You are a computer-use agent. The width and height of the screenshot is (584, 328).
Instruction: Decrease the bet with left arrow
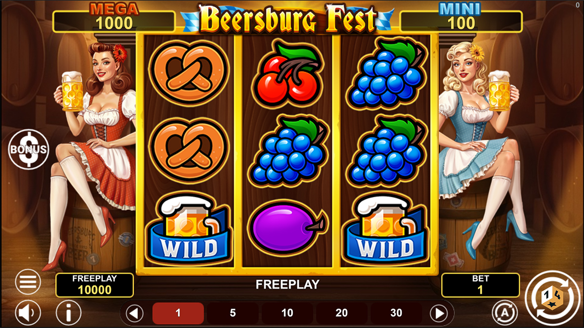[135, 313]
